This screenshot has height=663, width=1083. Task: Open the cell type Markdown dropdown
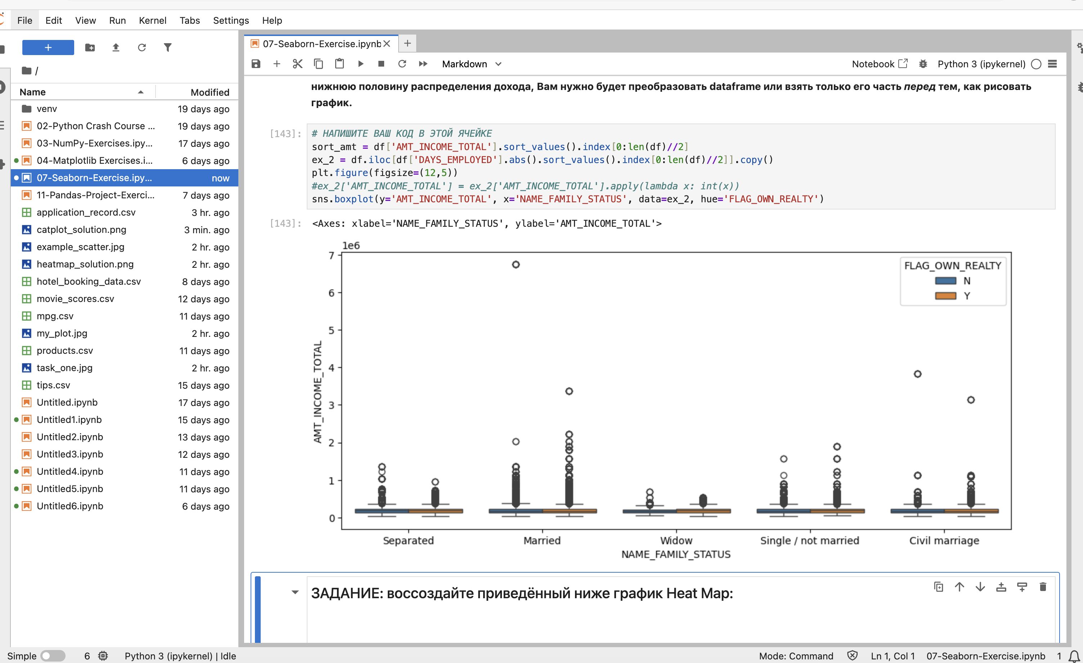(472, 64)
